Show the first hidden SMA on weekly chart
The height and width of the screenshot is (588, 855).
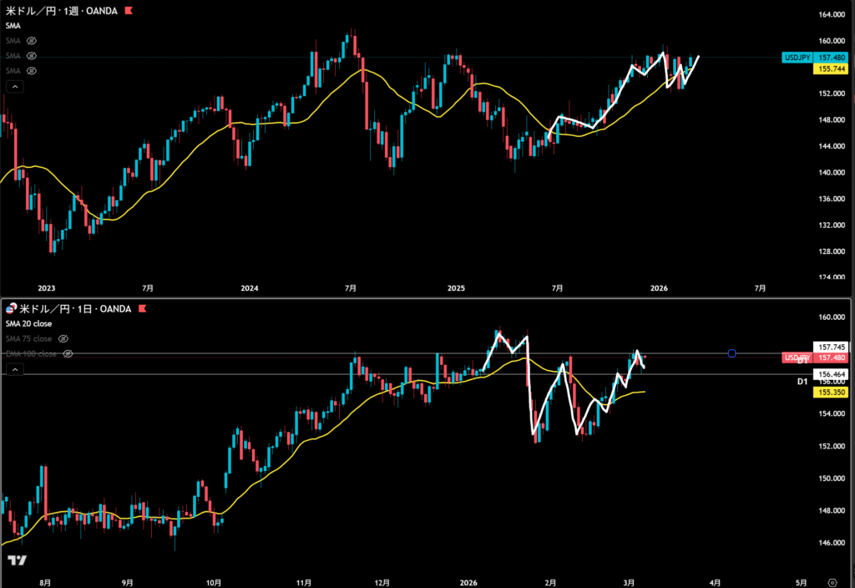pos(32,40)
